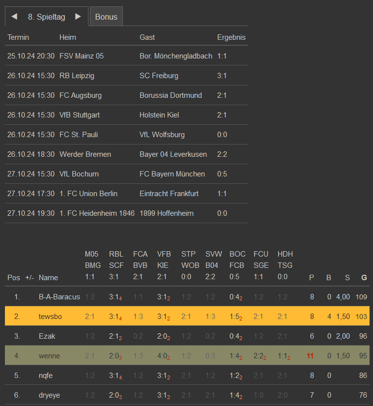This screenshot has height=406, width=373.
Task: Click the nqfe player name
Action: [46, 376]
